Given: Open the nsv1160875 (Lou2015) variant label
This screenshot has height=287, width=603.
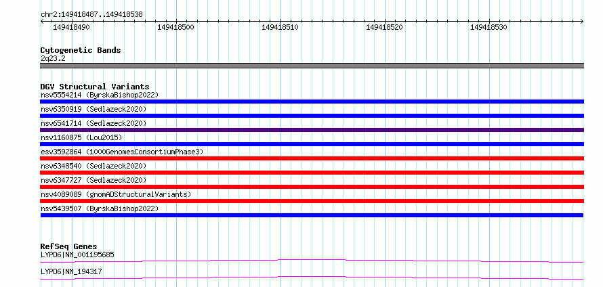Looking at the screenshot, I should tap(81, 137).
